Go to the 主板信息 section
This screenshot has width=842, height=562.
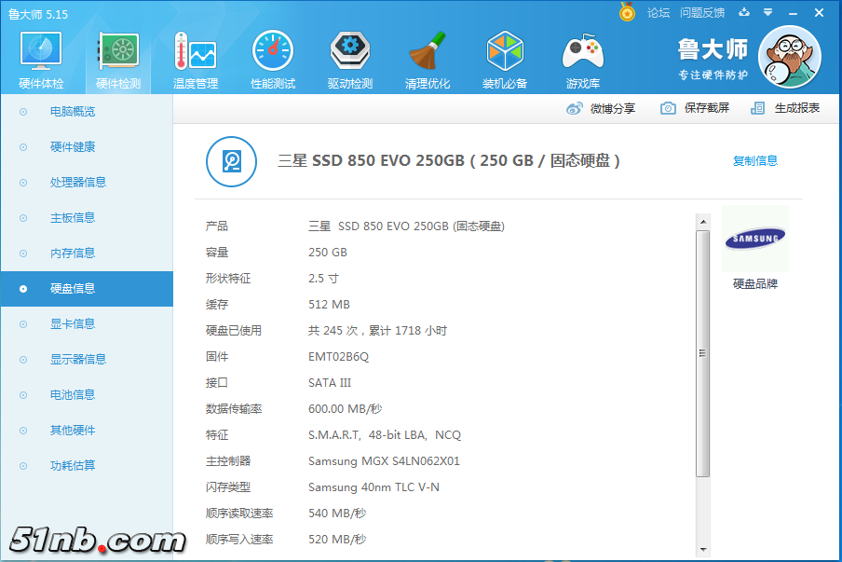(73, 218)
